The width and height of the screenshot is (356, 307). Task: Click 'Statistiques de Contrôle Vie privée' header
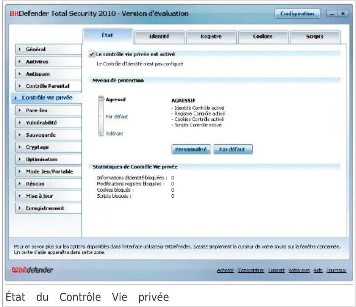[x=135, y=167]
